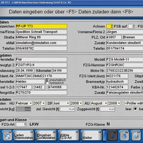Expand the SP month dropdown showing Juni

pyautogui.click(x=61, y=103)
